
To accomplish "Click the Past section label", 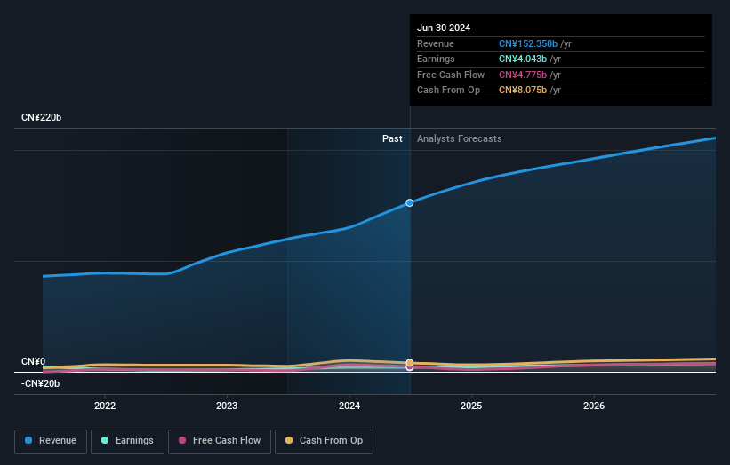I will pyautogui.click(x=392, y=139).
